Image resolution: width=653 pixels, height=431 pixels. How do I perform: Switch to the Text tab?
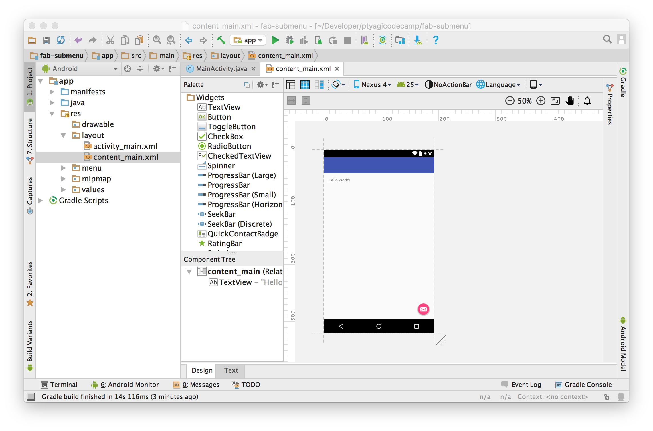pyautogui.click(x=231, y=370)
